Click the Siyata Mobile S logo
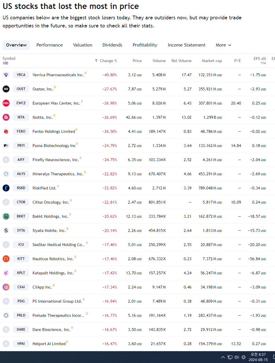Screen dimensions: 275x363 click(6, 230)
